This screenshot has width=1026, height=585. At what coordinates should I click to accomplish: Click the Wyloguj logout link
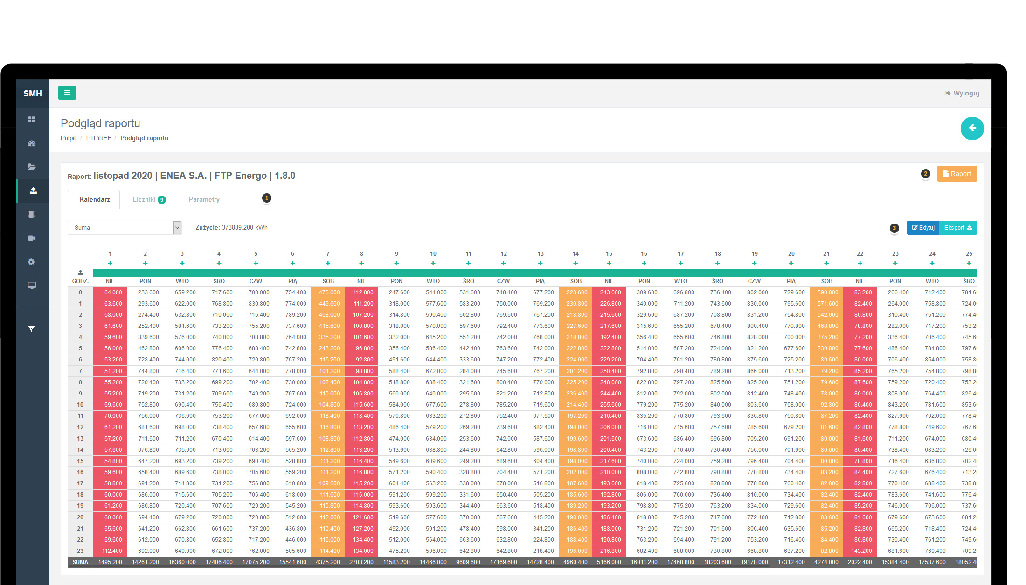(962, 93)
